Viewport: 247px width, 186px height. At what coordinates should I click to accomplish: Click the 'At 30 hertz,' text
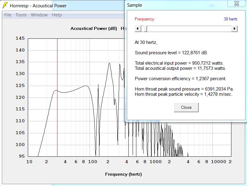tap(146, 42)
